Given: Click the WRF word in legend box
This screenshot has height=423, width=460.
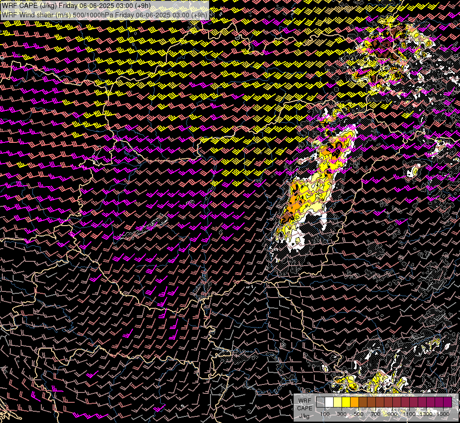Looking at the screenshot, I should (x=304, y=401).
